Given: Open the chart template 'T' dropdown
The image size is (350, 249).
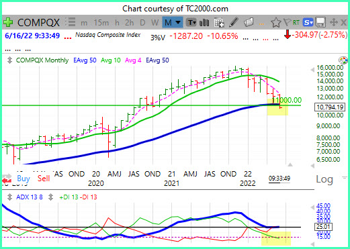Looking at the screenshot, I should (191, 22).
